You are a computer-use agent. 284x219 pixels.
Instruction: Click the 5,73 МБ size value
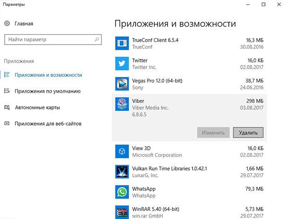[x=254, y=209]
